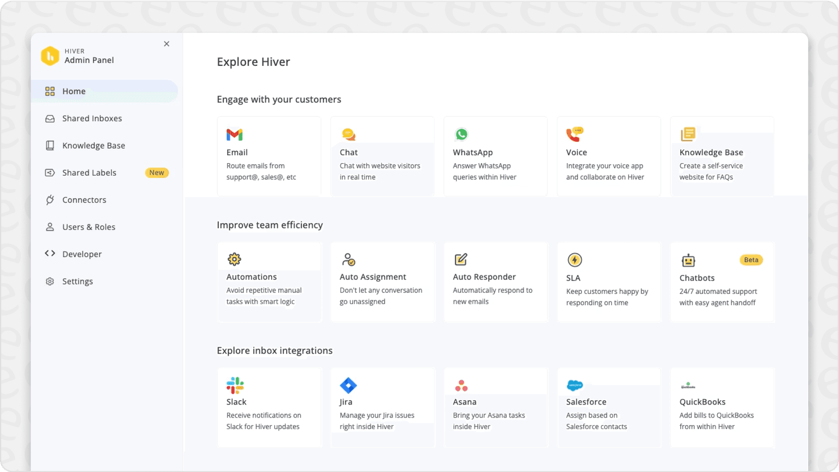Click the New badge on Shared Labels

tap(157, 173)
